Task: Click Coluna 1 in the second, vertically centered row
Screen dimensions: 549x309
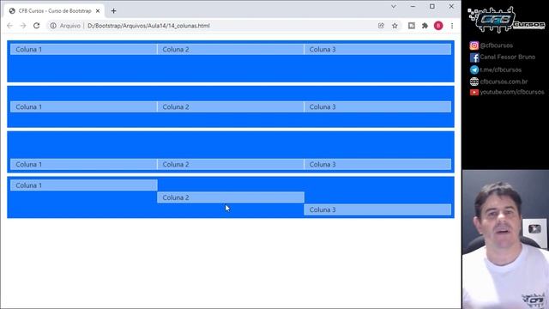Action: coord(84,106)
